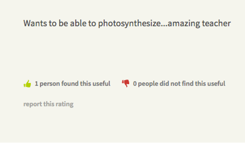245x143 pixels.
Task: Click "found this useful" beside thumbs-up
Action: (x=85, y=84)
